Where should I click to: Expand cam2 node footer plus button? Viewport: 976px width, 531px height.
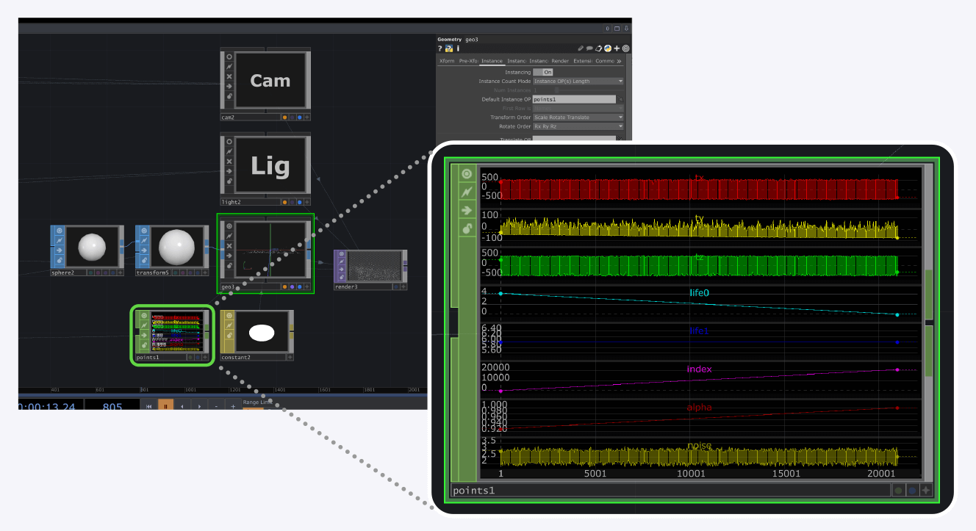(x=307, y=118)
